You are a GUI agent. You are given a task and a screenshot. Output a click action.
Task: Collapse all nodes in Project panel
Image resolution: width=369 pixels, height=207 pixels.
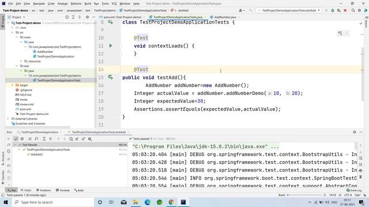[x=80, y=17]
